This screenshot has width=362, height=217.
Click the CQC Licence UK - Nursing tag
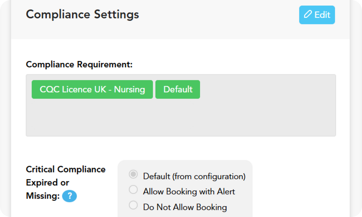(x=92, y=89)
